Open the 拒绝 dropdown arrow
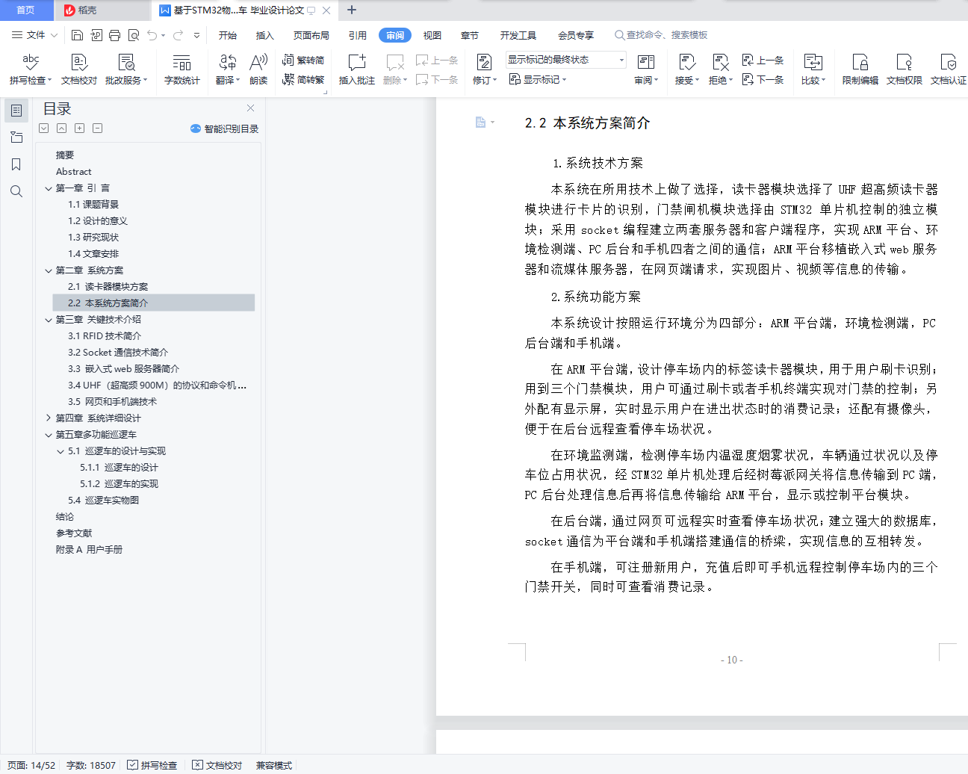This screenshot has height=774, width=968. pyautogui.click(x=730, y=80)
